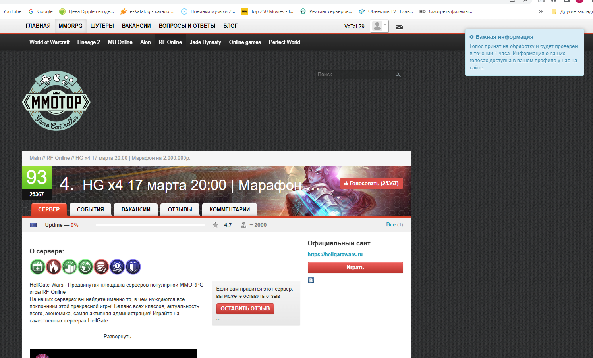Click the players icon beside ~2000

coord(243,225)
